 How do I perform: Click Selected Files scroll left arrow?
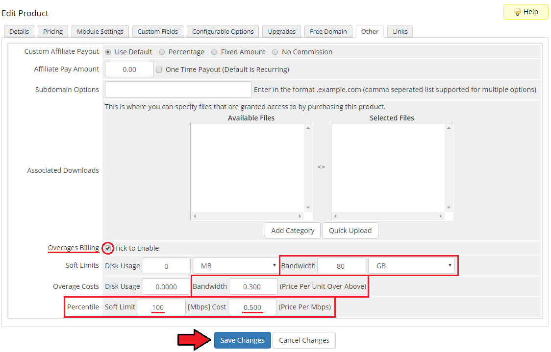tap(335, 216)
